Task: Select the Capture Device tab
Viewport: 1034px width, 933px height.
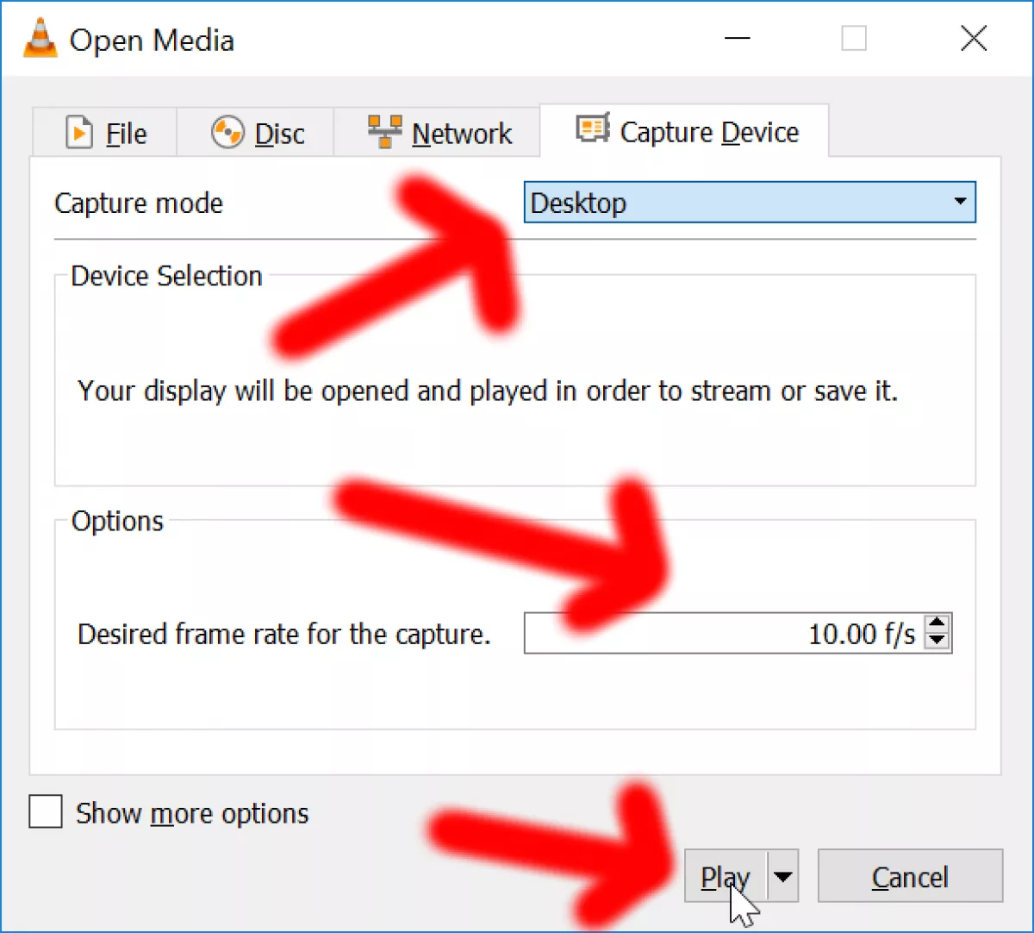Action: tap(684, 130)
